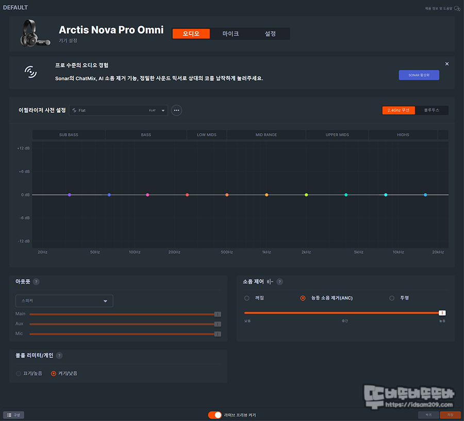Click the Arctis Nova Pro headset image

point(35,33)
